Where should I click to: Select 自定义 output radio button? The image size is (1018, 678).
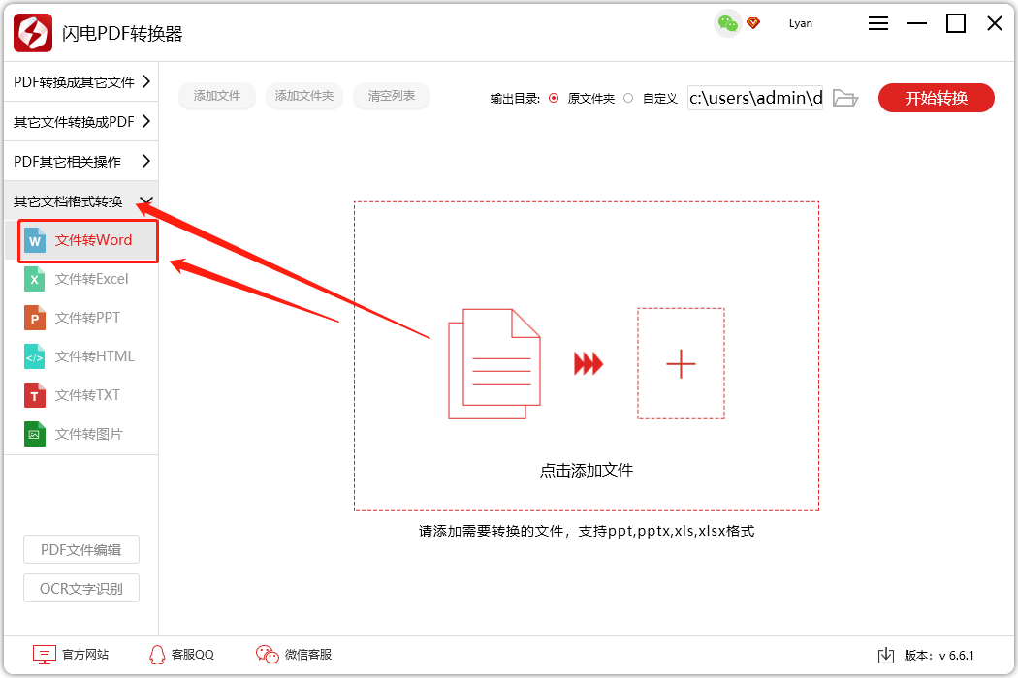pos(628,98)
